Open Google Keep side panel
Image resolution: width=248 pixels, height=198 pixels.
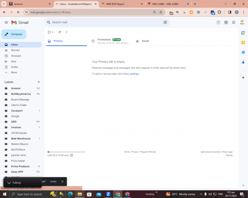(243, 43)
